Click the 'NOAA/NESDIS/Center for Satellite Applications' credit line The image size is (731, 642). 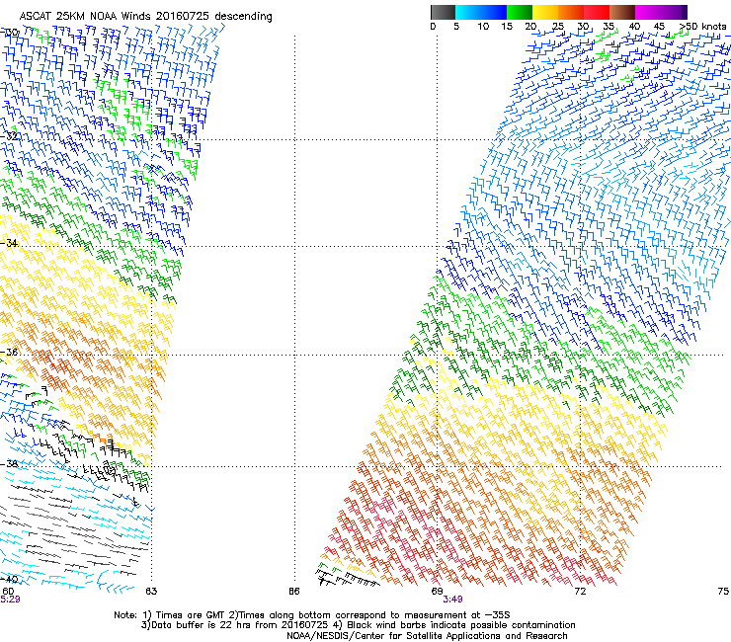427,636
